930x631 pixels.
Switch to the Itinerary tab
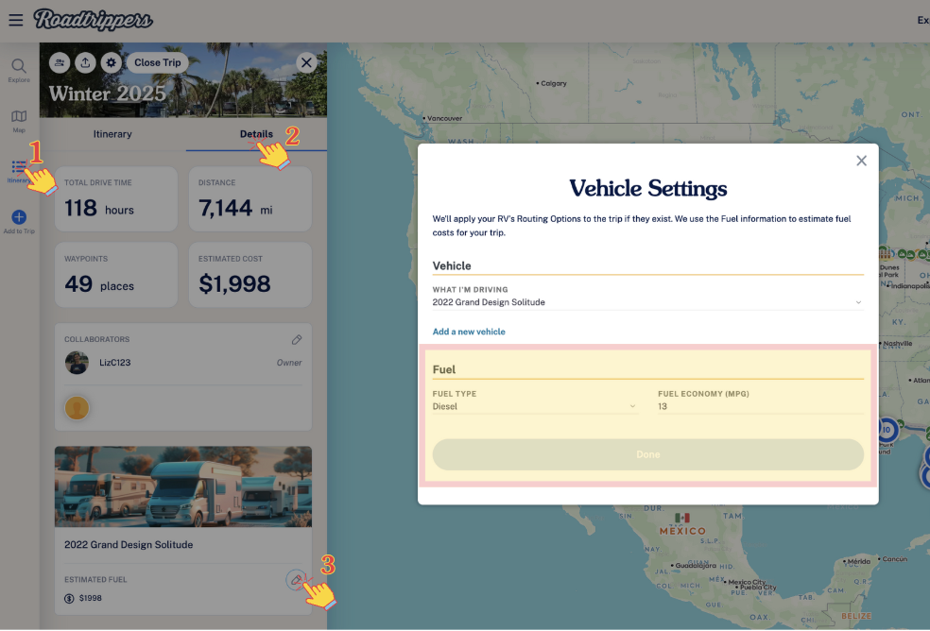click(112, 134)
